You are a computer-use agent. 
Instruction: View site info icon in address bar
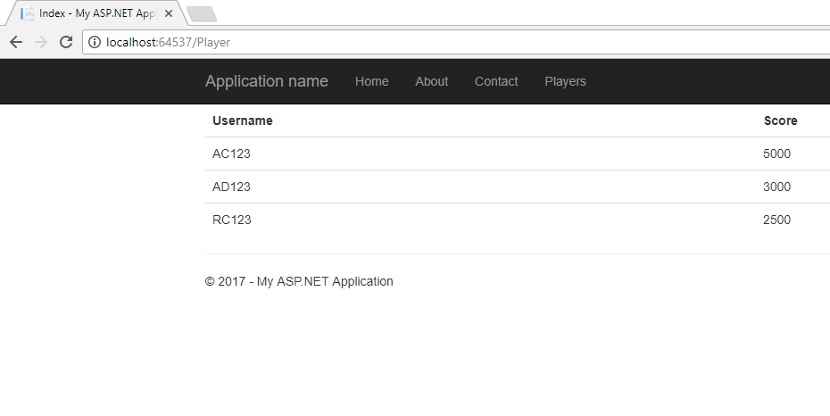(95, 42)
